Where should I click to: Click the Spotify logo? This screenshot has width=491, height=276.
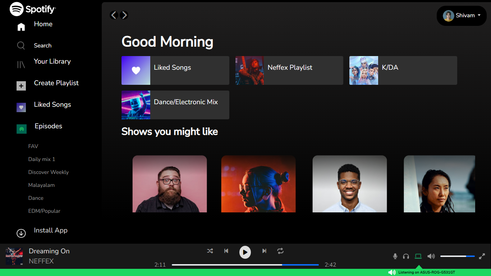33,9
